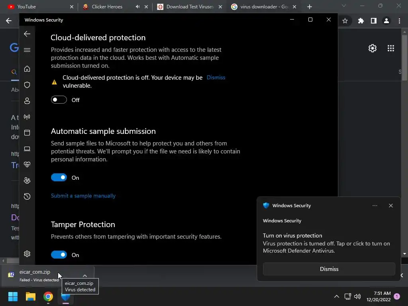Open Chrome tab search chevron
Viewport: 408px width, 306px height.
coord(344,6)
